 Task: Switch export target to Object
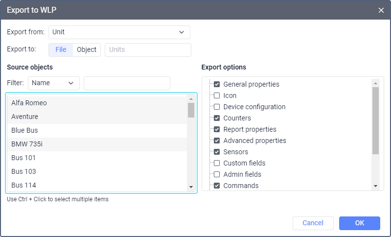(x=87, y=50)
